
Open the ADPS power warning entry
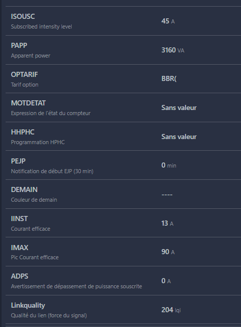pos(123,281)
